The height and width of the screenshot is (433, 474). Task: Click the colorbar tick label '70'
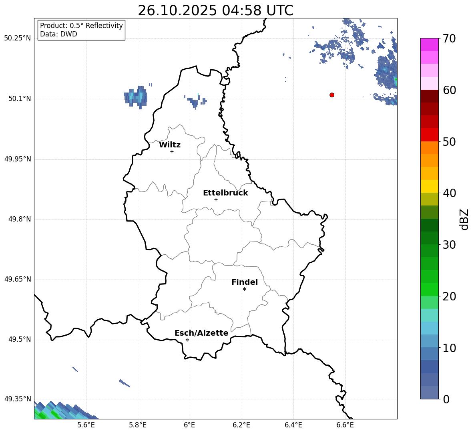(449, 39)
